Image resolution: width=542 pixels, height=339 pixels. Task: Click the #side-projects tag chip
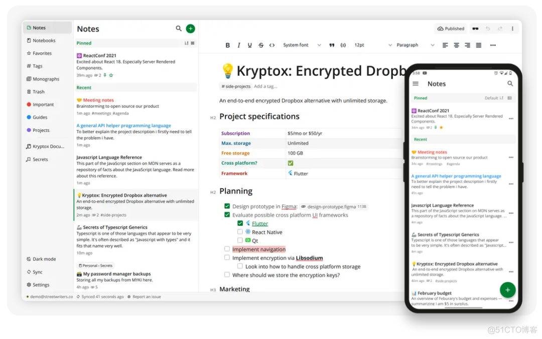click(236, 86)
